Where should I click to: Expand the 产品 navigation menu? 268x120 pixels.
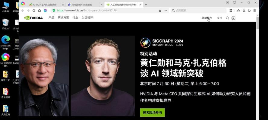(51, 17)
